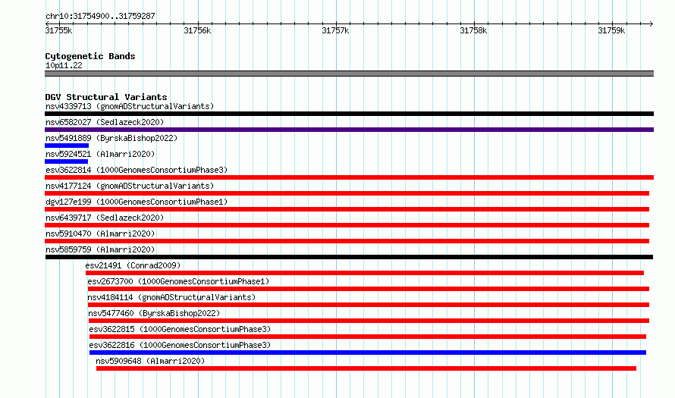Open esv2673700 (1000GenomesConsortiumPhase1) label
The image size is (675, 398).
coord(178,281)
